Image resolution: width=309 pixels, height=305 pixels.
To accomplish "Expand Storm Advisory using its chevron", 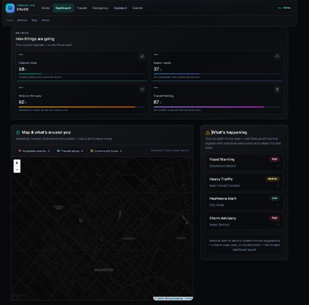I will tap(278, 225).
